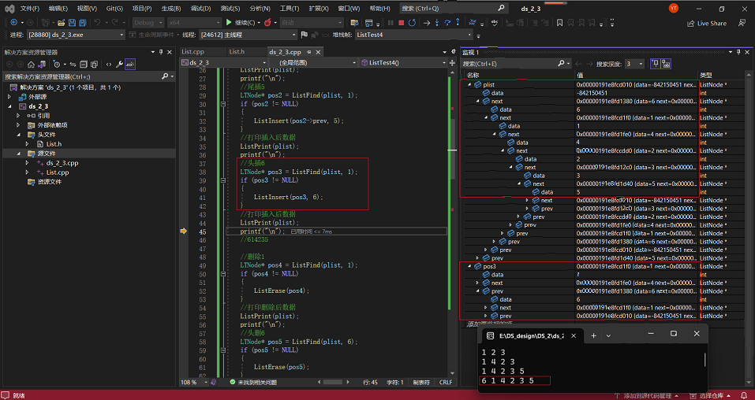This screenshot has height=400, width=755.
Task: Open the thread dropdown [24612]
Action: pos(248,35)
